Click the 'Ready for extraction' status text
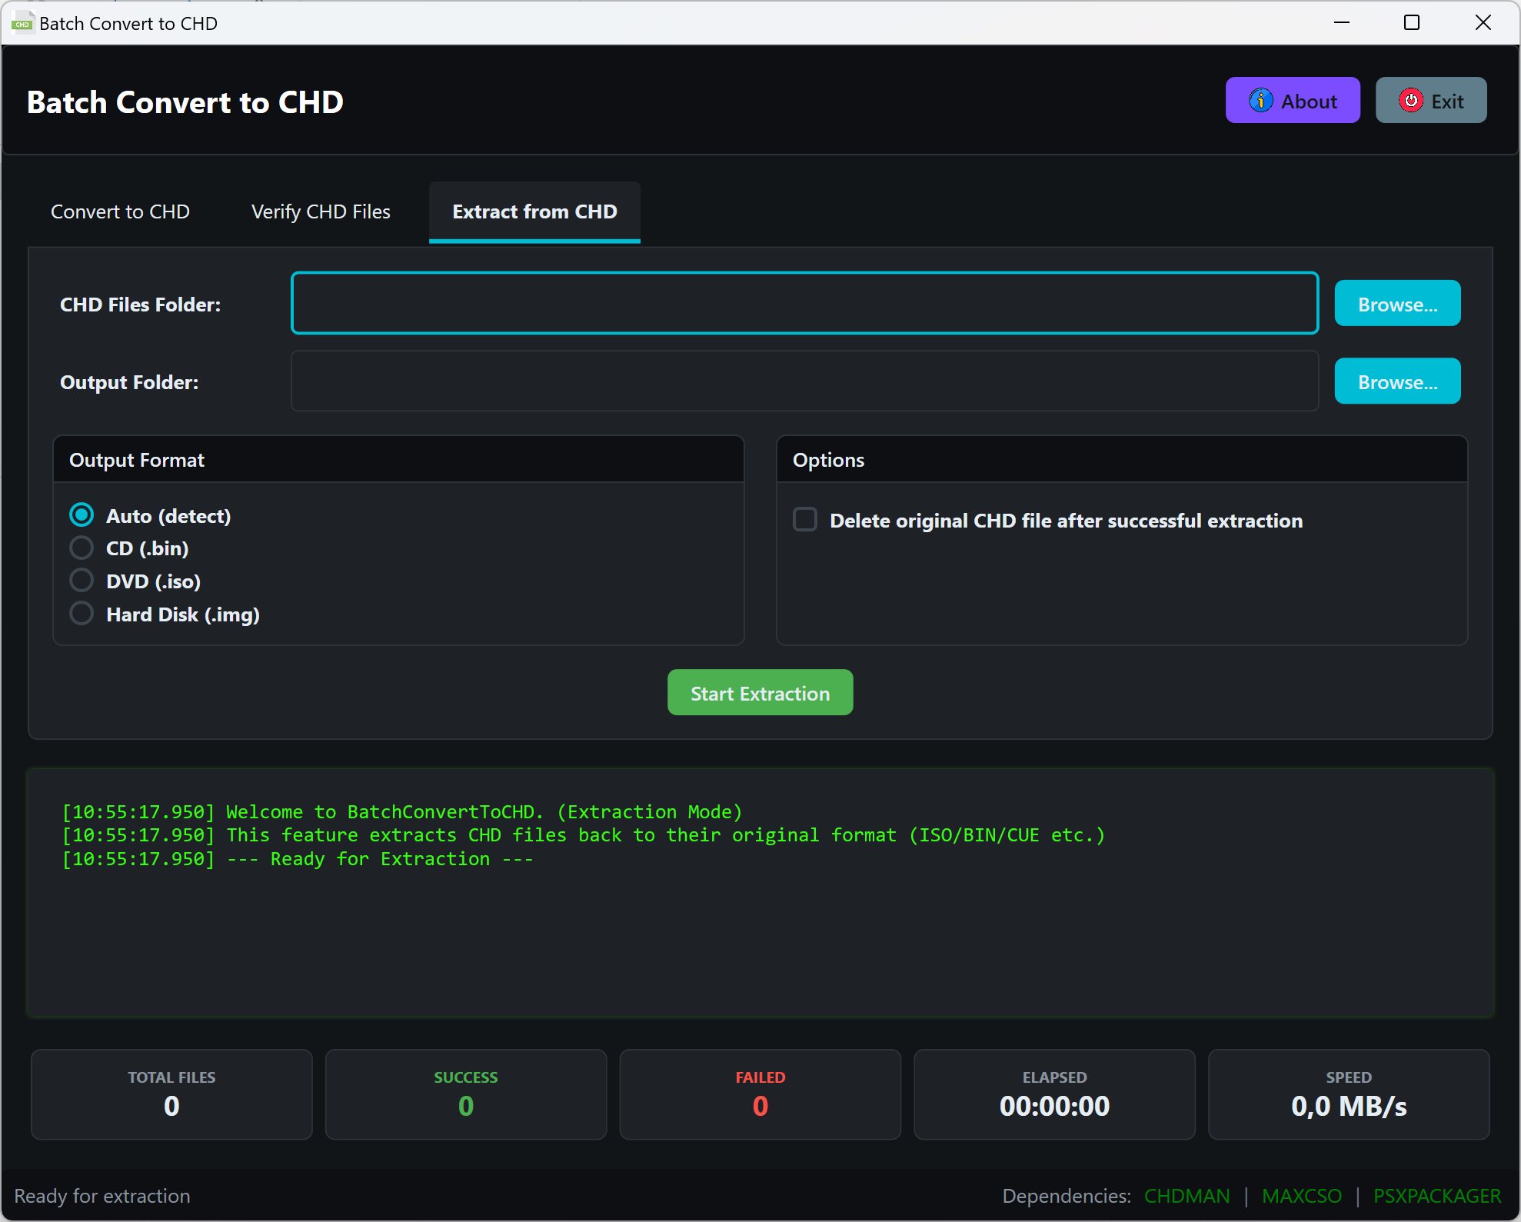 click(102, 1196)
